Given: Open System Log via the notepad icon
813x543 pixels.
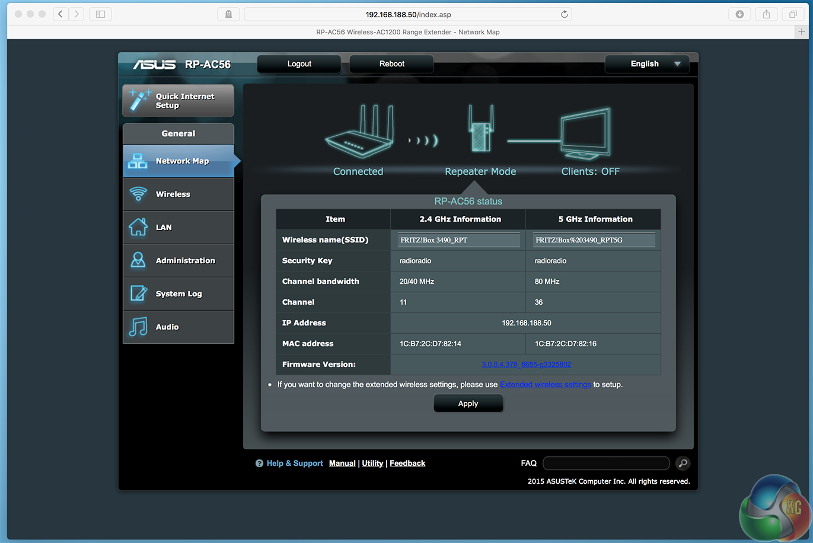Looking at the screenshot, I should (x=138, y=293).
